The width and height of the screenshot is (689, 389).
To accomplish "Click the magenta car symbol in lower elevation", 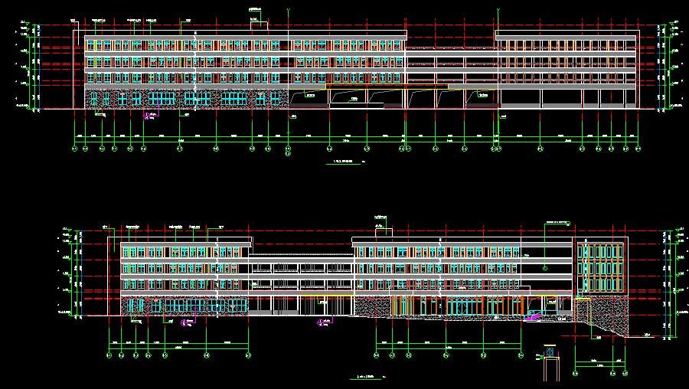I will point(534,315).
